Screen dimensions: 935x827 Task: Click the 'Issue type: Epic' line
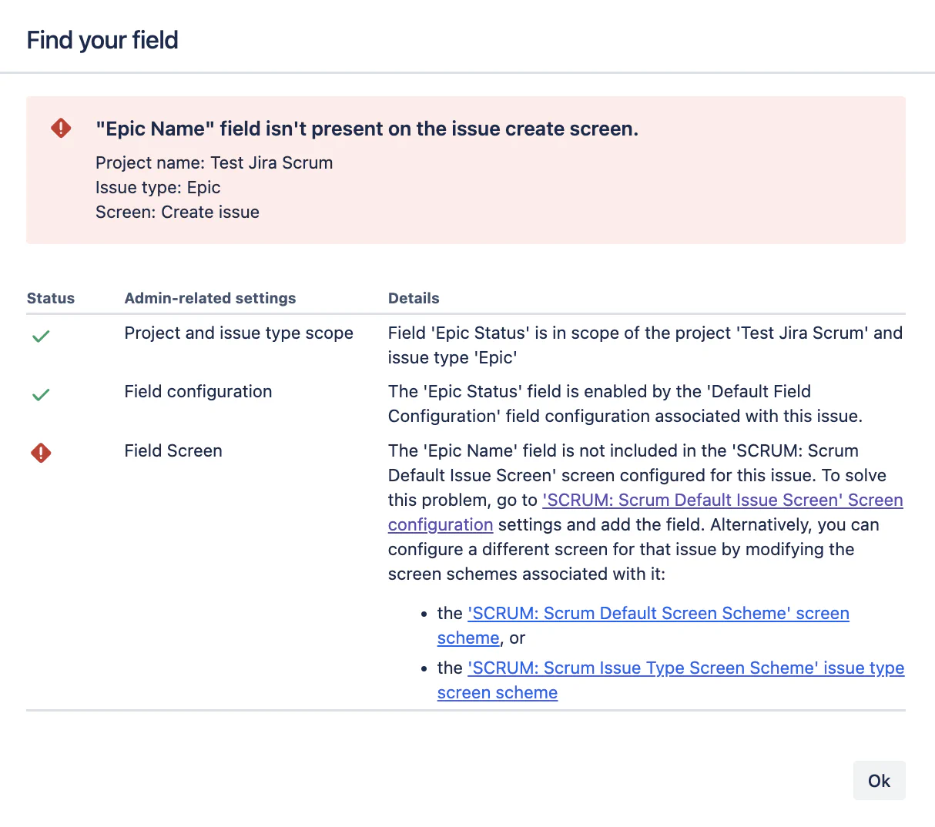pyautogui.click(x=158, y=187)
